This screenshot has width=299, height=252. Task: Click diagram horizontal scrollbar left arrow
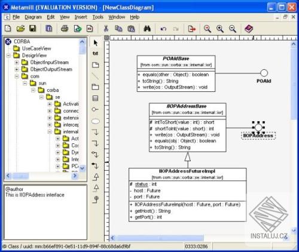pos(112,238)
